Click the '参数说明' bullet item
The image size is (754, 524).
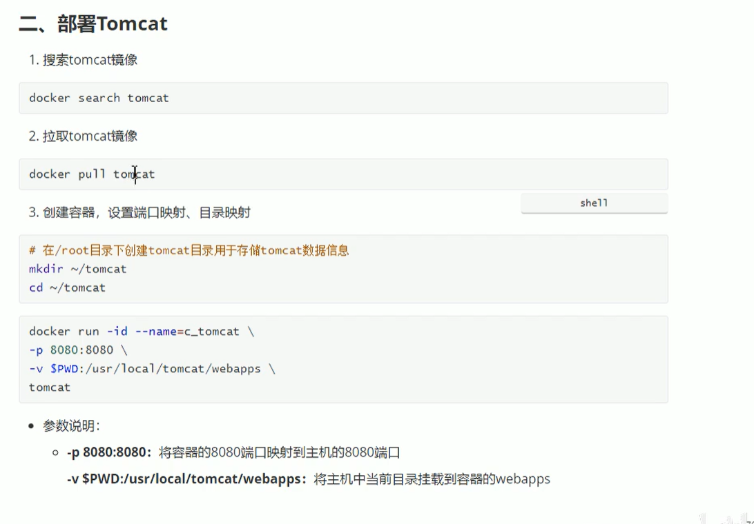click(71, 426)
